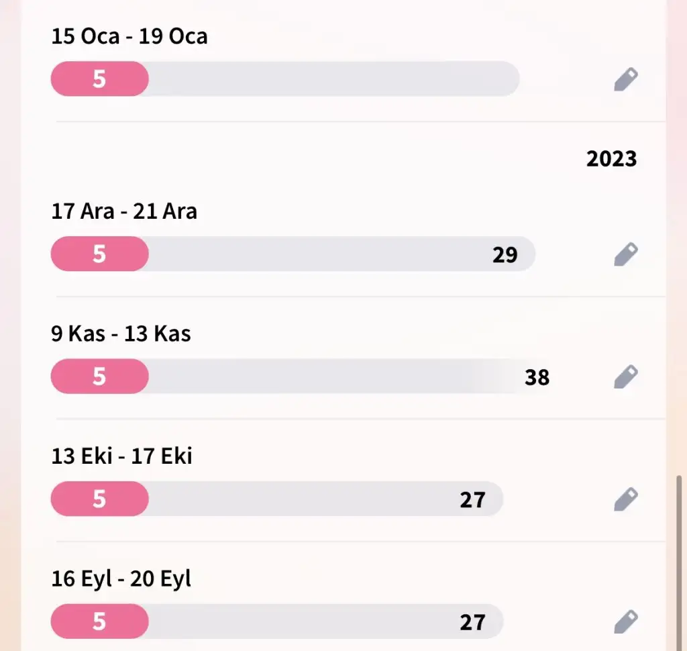Select the cycle length number 38

coord(537,377)
